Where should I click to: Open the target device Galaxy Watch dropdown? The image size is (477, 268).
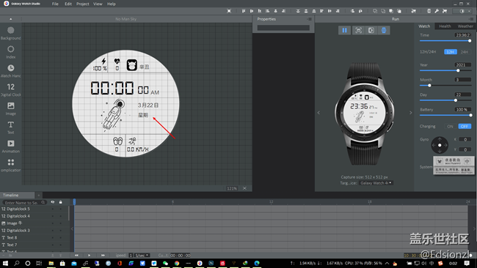pos(376,183)
